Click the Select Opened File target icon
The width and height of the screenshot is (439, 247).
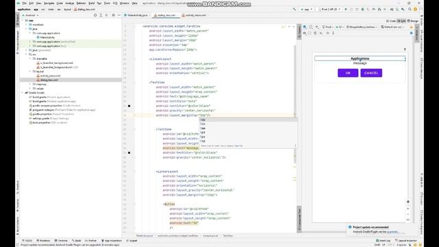(x=95, y=15)
